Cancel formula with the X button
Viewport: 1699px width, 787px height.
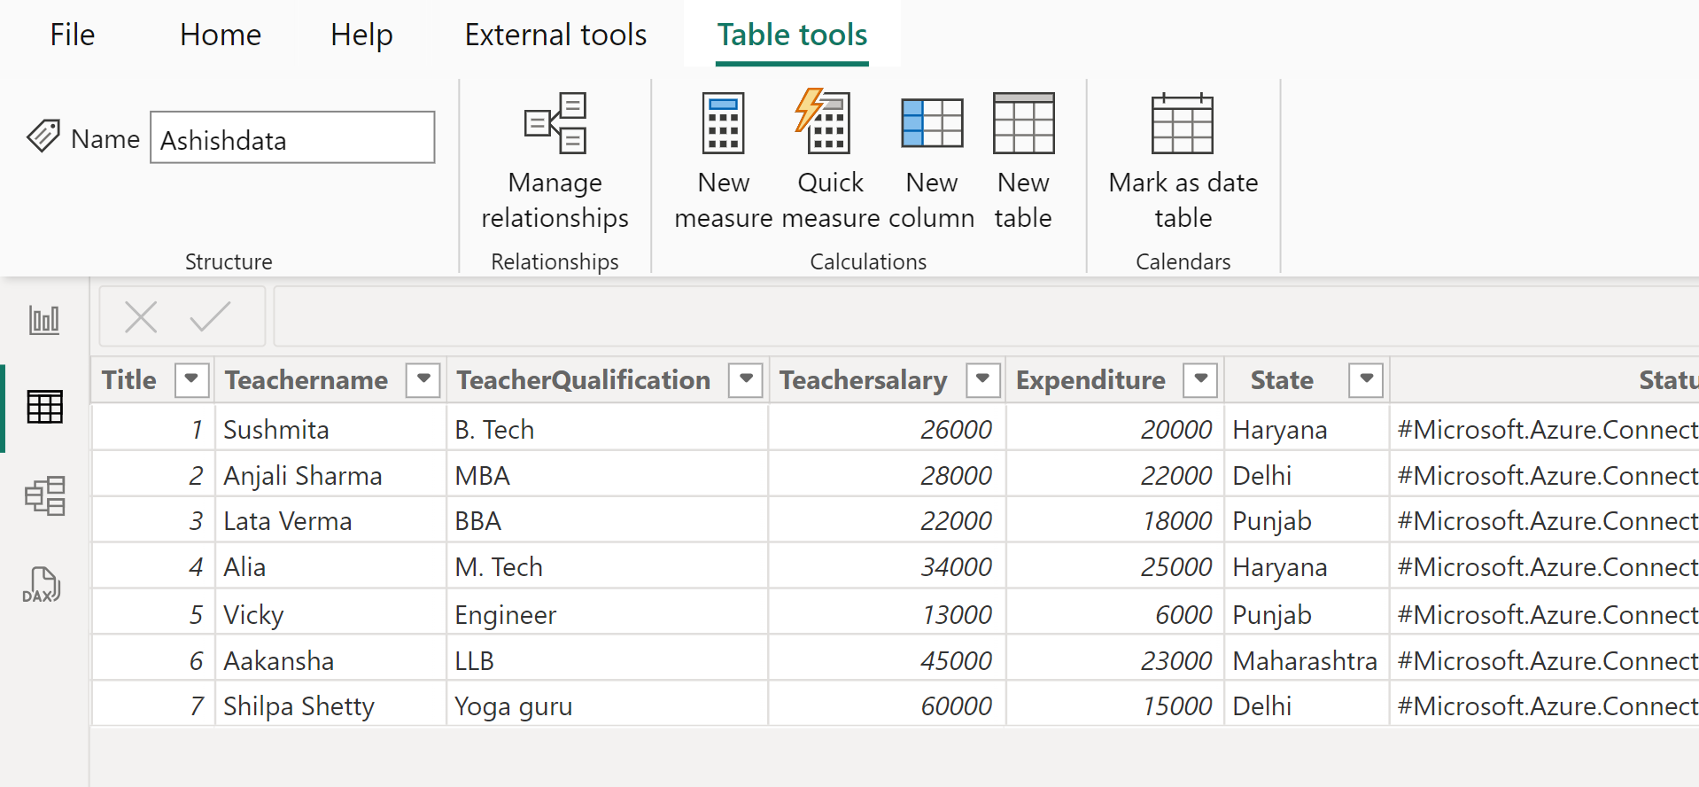pyautogui.click(x=141, y=316)
